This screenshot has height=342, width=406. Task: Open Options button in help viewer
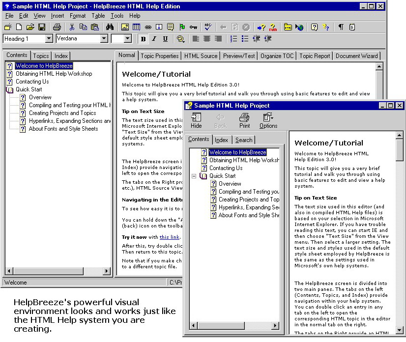coord(268,120)
